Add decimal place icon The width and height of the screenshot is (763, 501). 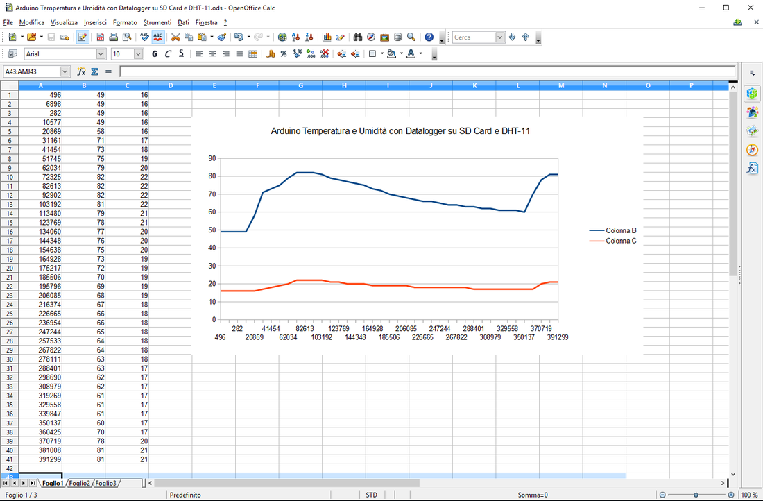311,54
